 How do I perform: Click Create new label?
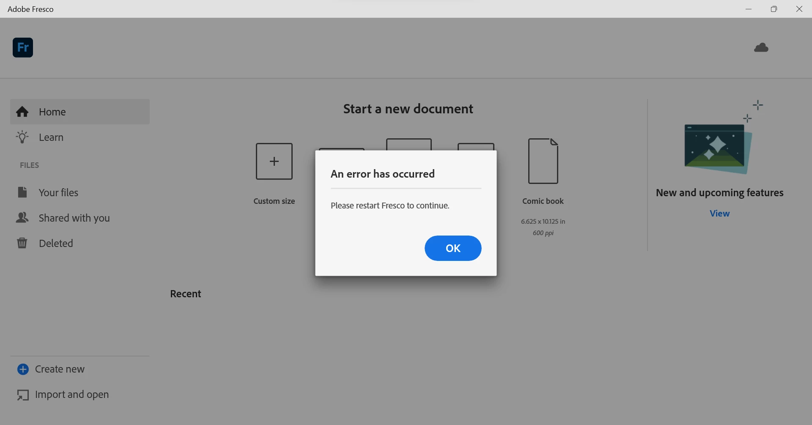tap(60, 369)
